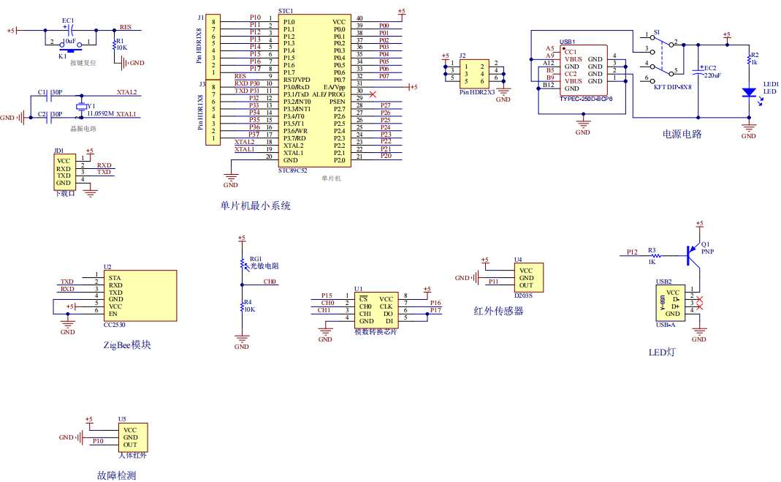Click the red no-connect X at pin 30

click(x=373, y=94)
